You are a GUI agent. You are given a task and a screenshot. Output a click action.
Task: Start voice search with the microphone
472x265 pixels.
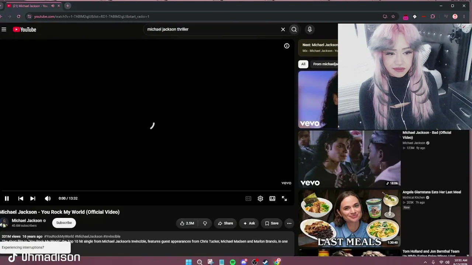pos(310,29)
